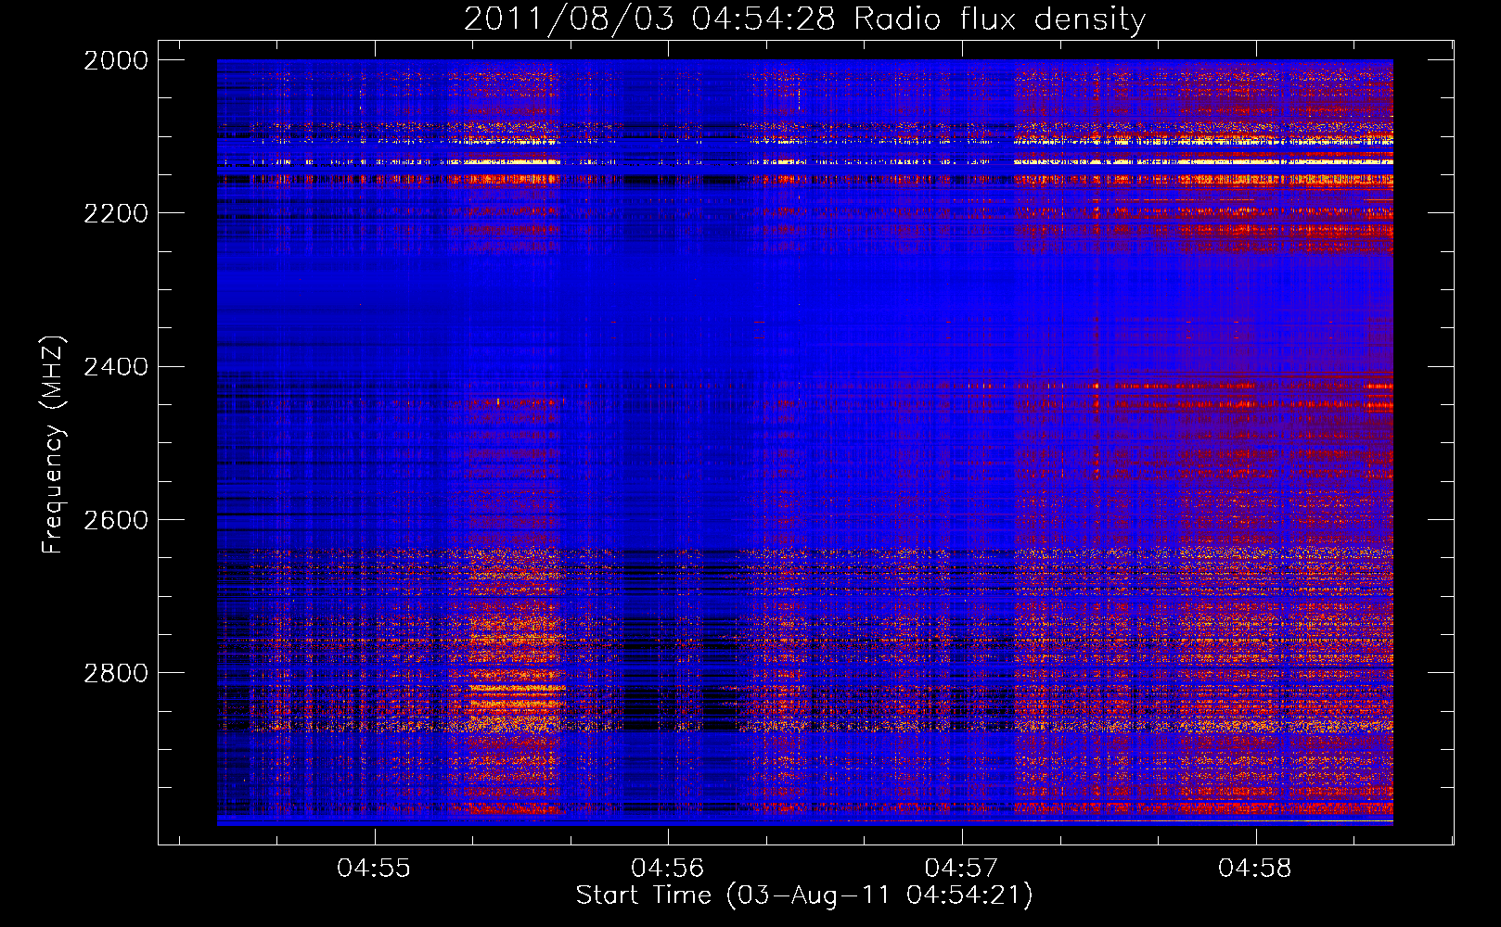This screenshot has width=1501, height=927.
Task: Click the 2000 frequency tick label
Action: tap(116, 60)
